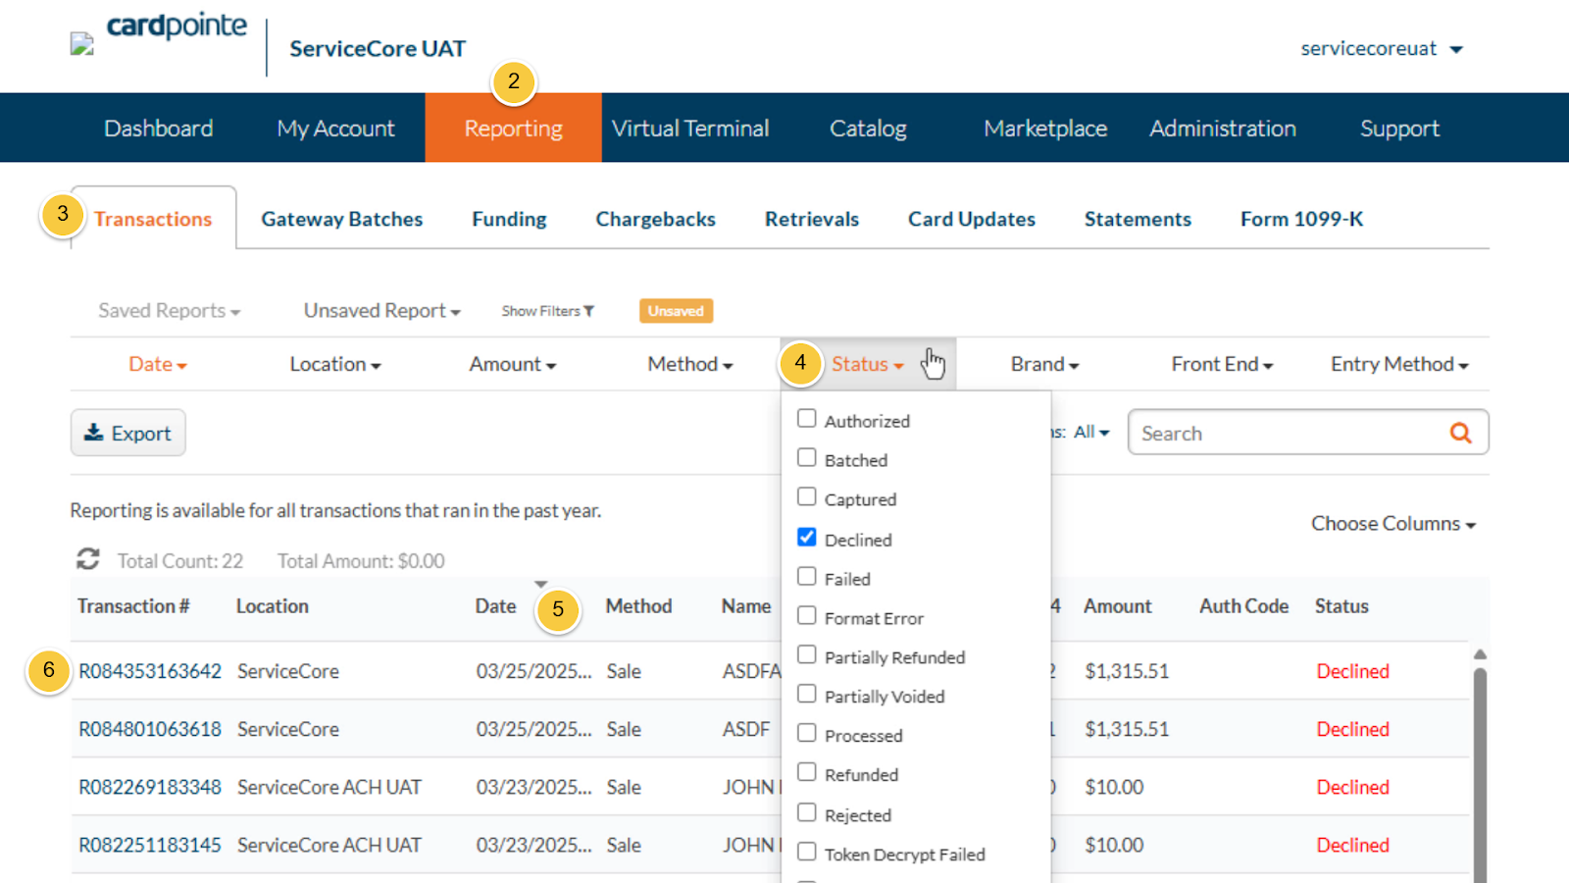
Task: Open the Saved Reports dropdown
Action: tap(169, 311)
